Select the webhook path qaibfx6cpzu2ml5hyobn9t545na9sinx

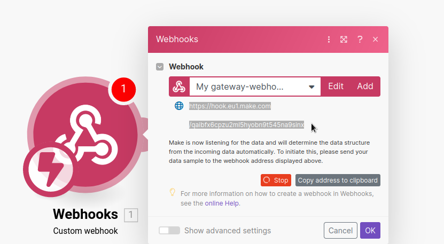(247, 125)
